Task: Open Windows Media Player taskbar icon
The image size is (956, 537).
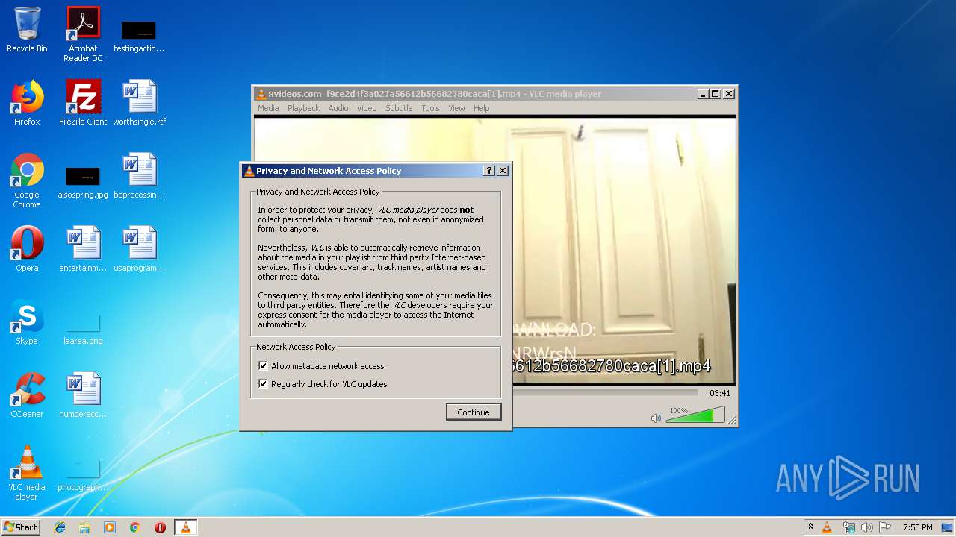Action: 110,527
